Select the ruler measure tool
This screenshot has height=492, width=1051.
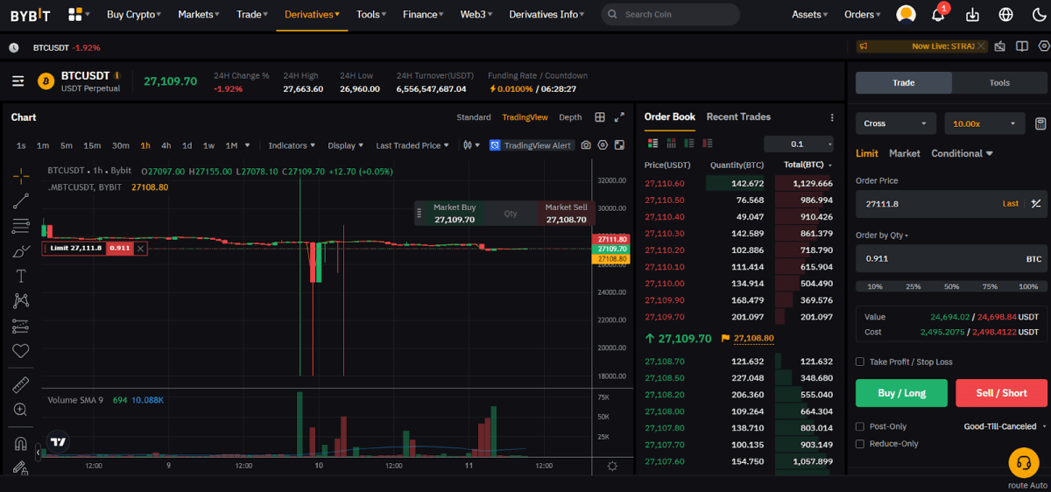coord(21,384)
